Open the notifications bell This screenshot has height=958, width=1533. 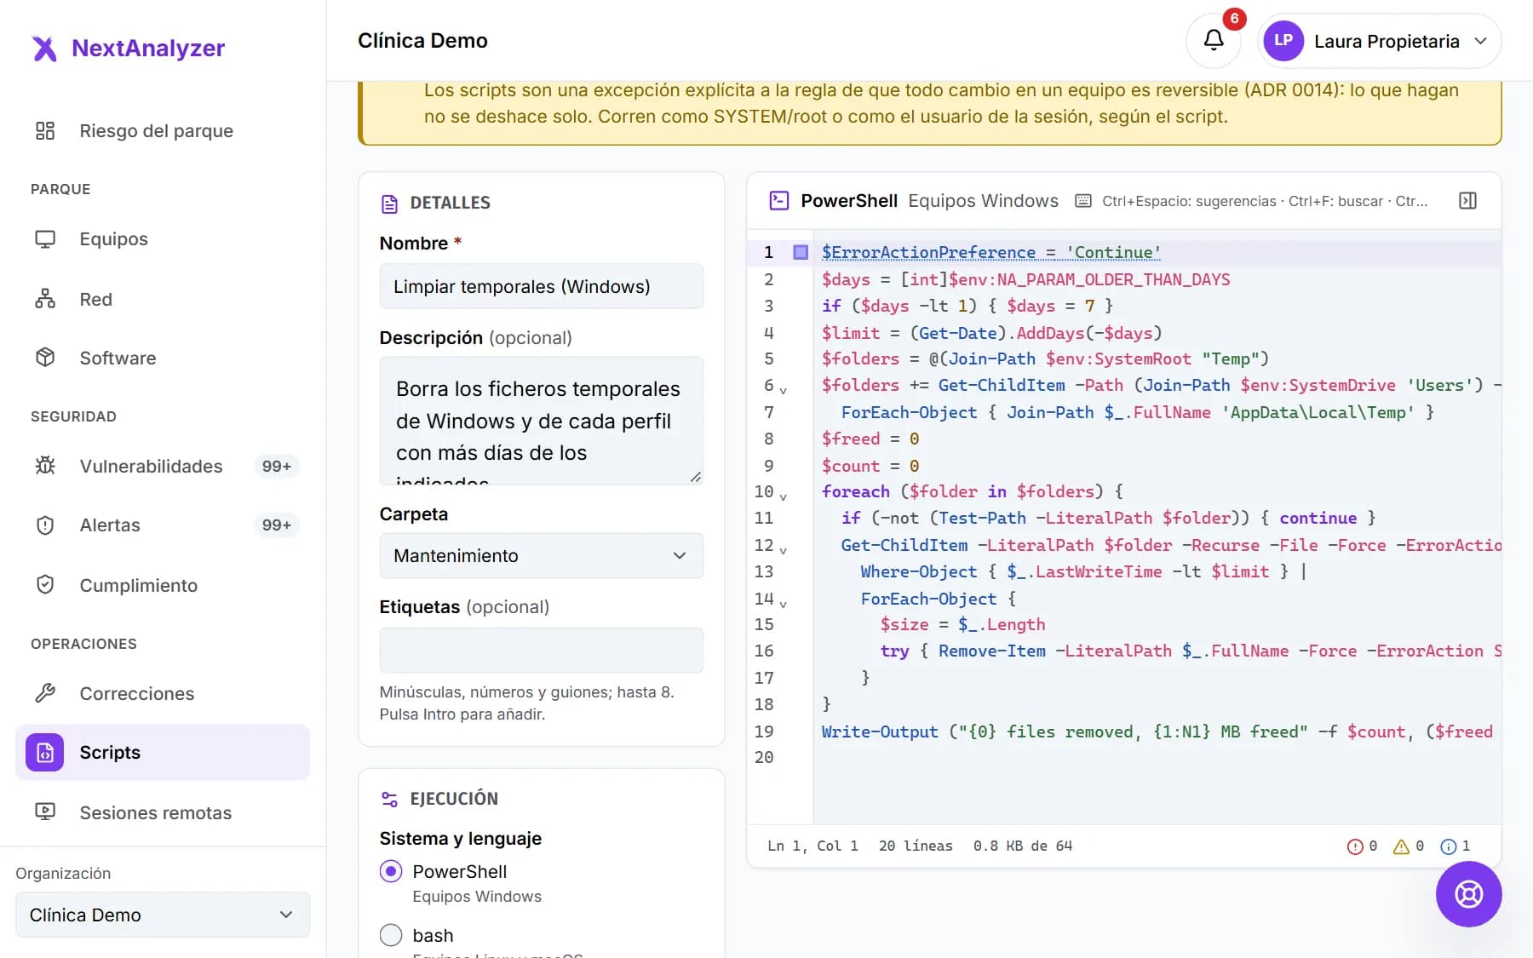pyautogui.click(x=1214, y=40)
